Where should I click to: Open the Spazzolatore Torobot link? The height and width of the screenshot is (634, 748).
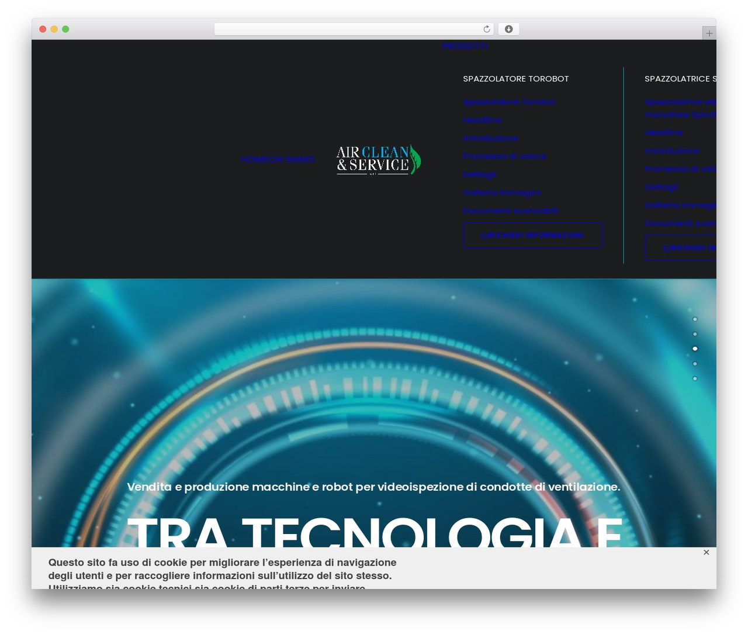(x=509, y=102)
